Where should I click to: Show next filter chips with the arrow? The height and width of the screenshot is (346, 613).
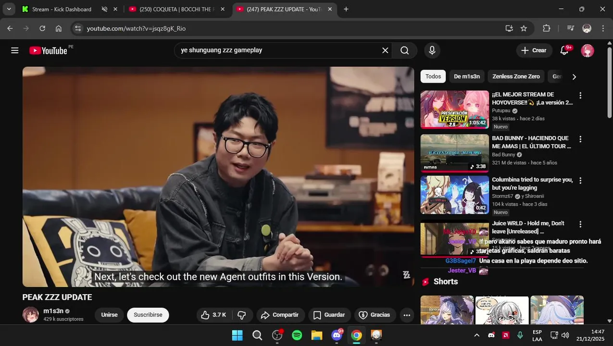click(x=574, y=76)
